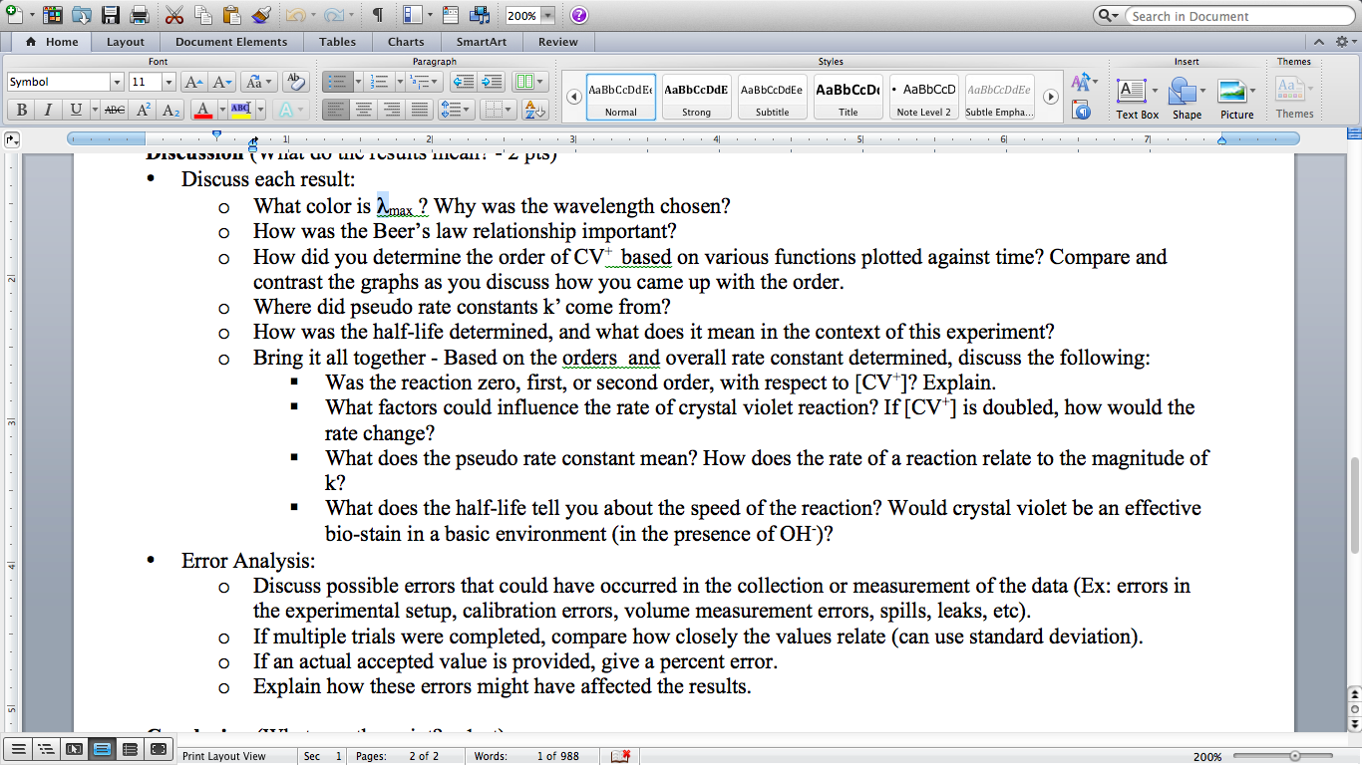Decrease the paragraph indent
The width and height of the screenshot is (1362, 765).
pyautogui.click(x=464, y=82)
